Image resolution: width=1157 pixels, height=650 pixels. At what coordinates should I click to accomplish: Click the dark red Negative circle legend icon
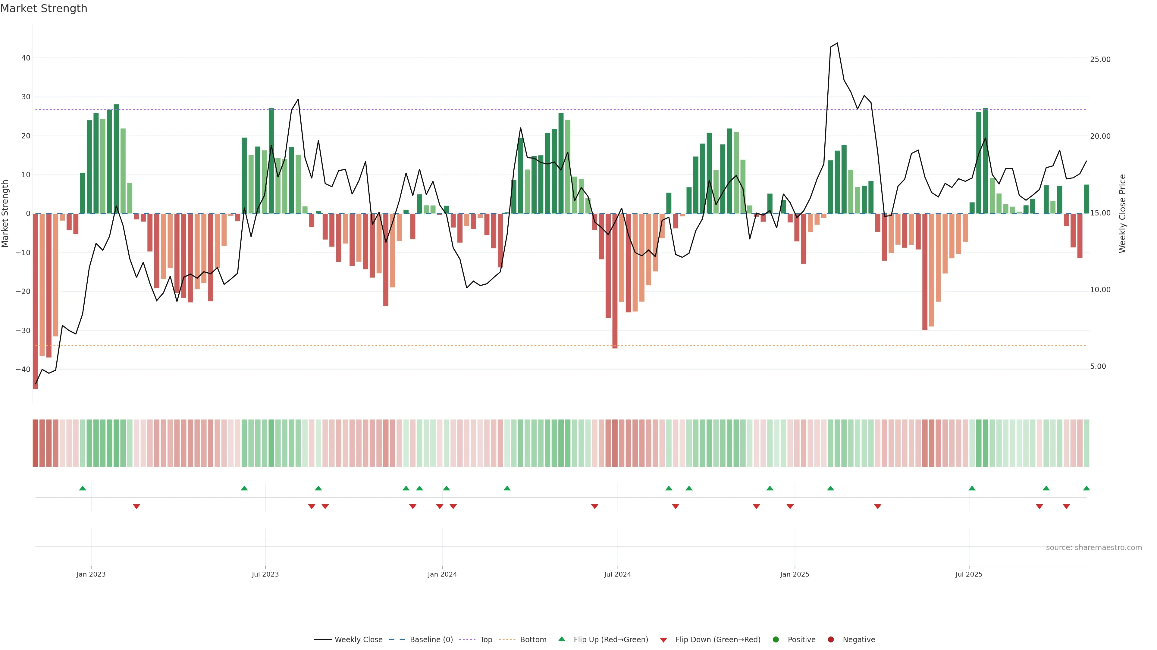pos(830,640)
